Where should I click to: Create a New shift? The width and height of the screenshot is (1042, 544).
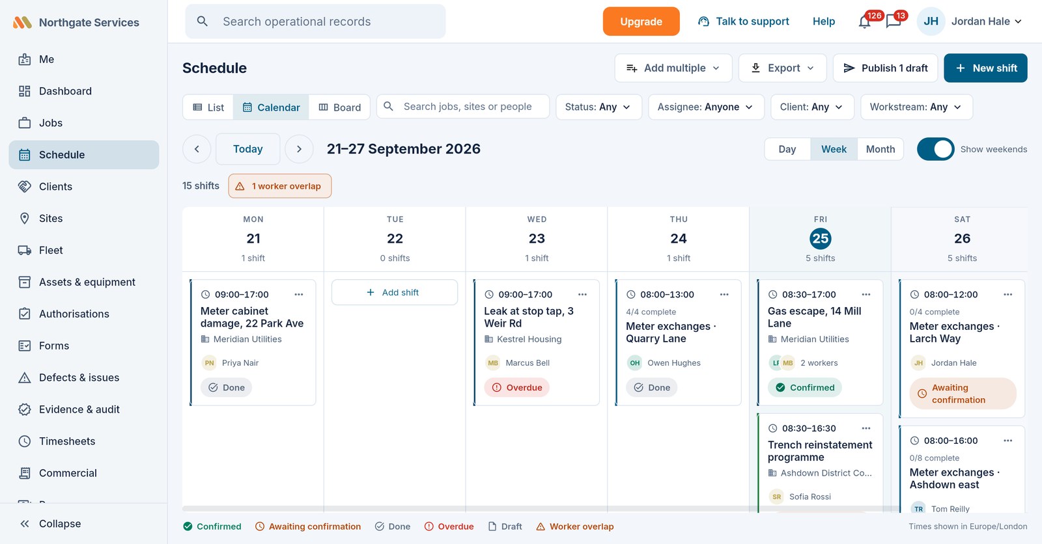coord(985,68)
